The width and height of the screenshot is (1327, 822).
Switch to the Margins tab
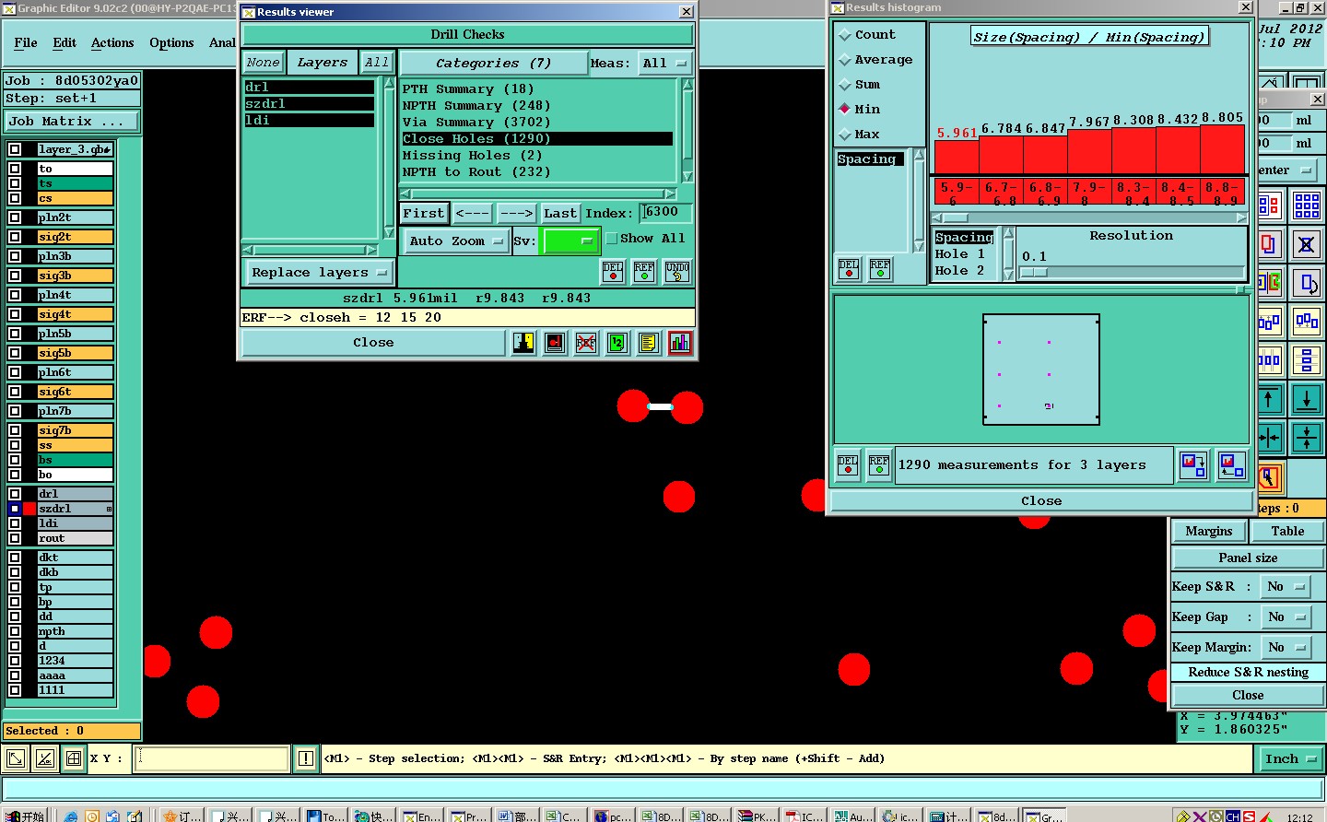(1209, 531)
